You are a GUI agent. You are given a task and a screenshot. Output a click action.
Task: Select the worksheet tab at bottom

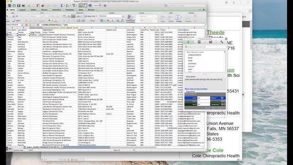click(43, 147)
